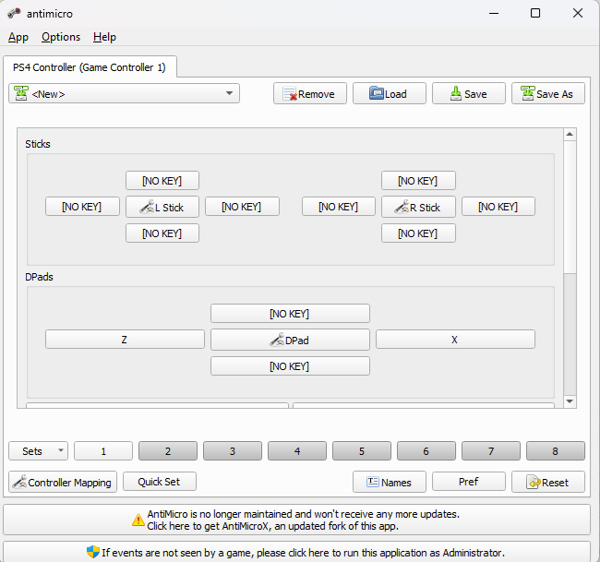Open the L Stick settings
The width and height of the screenshot is (600, 562).
162,207
